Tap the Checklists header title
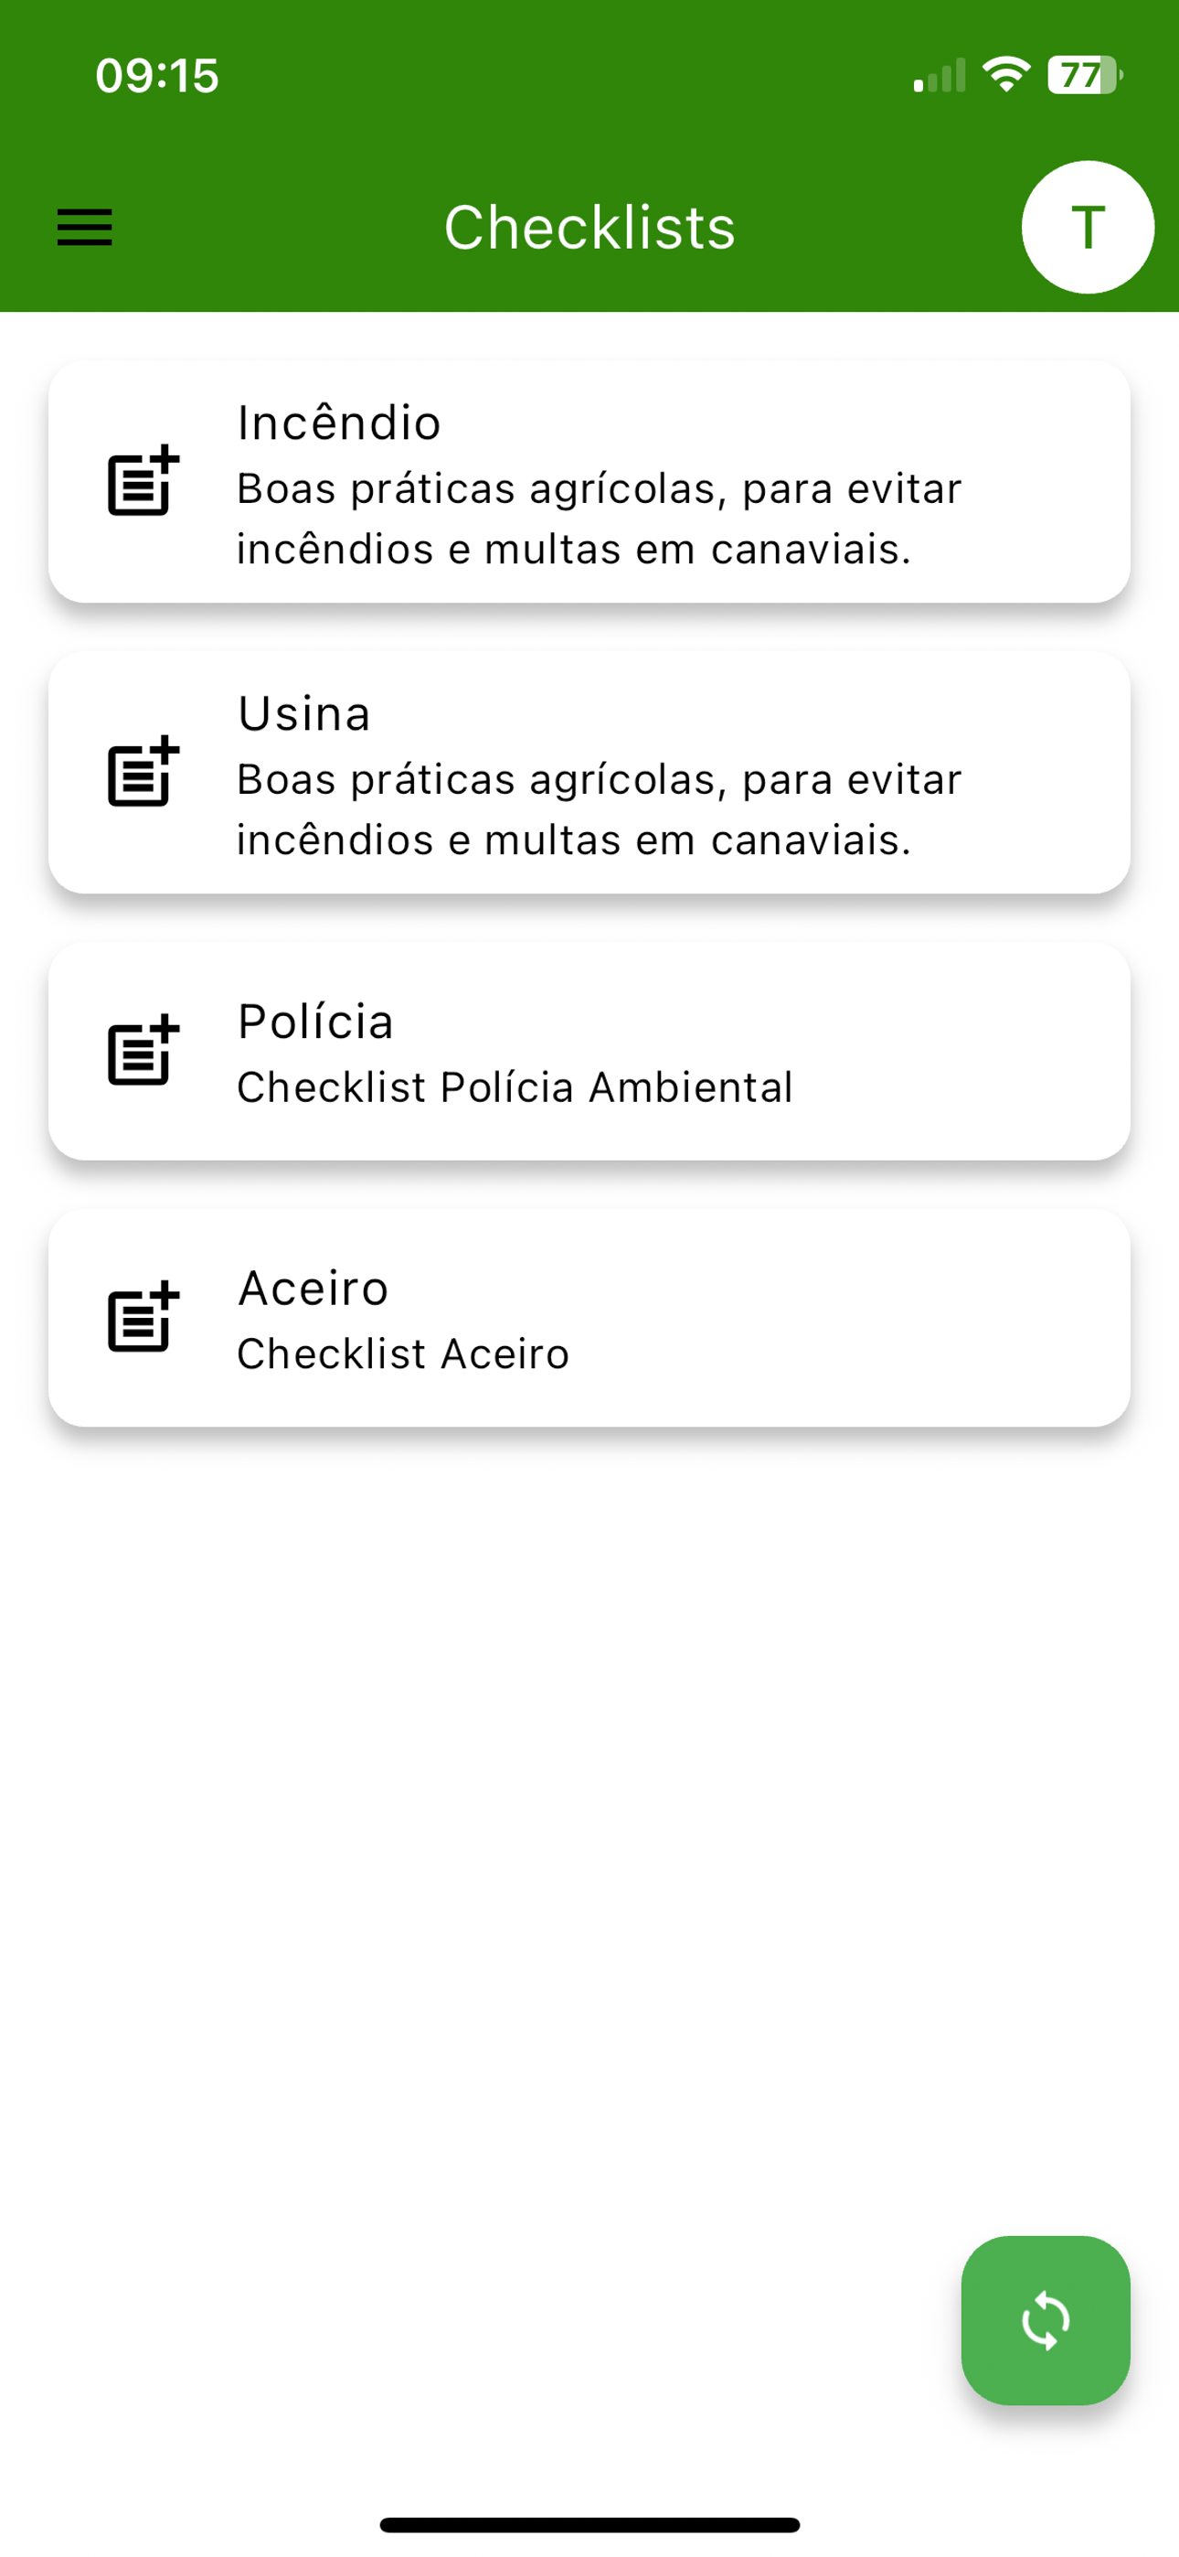The height and width of the screenshot is (2557, 1179). 589,228
